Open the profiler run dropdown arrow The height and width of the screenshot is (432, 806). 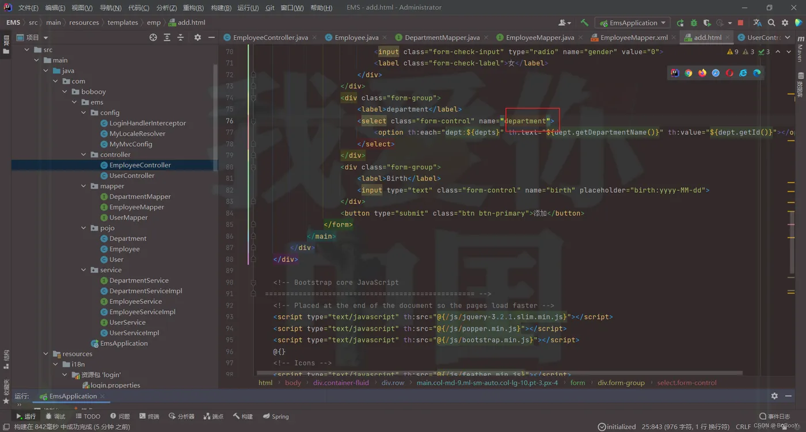(730, 23)
